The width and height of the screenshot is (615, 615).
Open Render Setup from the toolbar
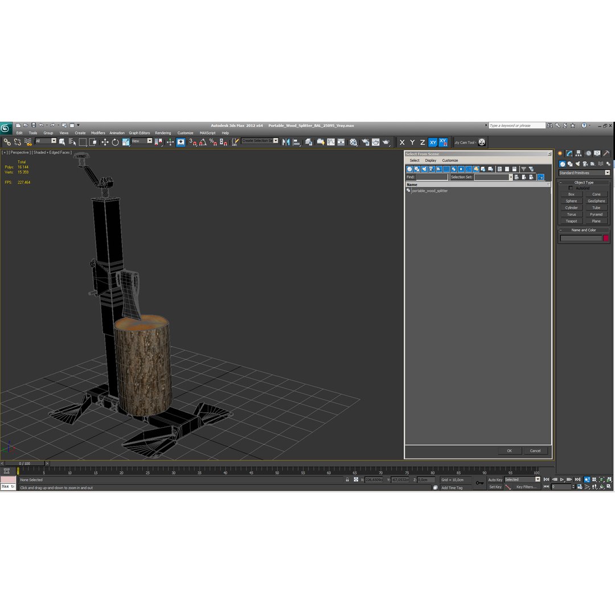365,142
